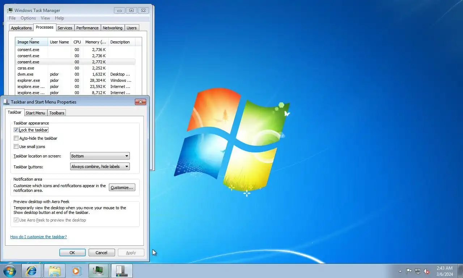This screenshot has height=278, width=463.
Task: Open Help menu in Task Manager
Action: coord(59,18)
